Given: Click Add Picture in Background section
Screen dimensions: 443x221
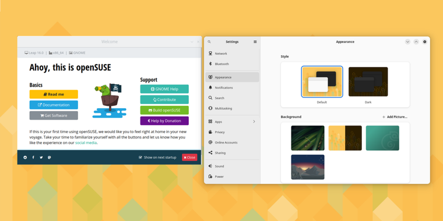Looking at the screenshot, I should tap(395, 117).
